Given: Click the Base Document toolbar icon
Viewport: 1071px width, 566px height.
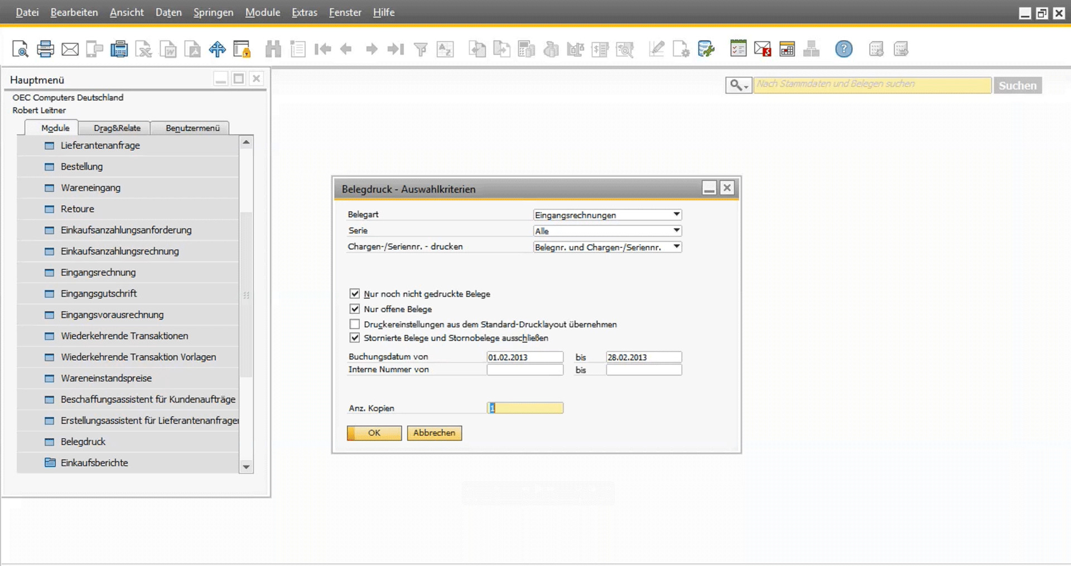Looking at the screenshot, I should click(x=477, y=49).
